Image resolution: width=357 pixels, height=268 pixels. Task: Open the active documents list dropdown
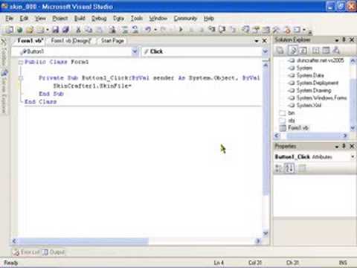pos(257,41)
